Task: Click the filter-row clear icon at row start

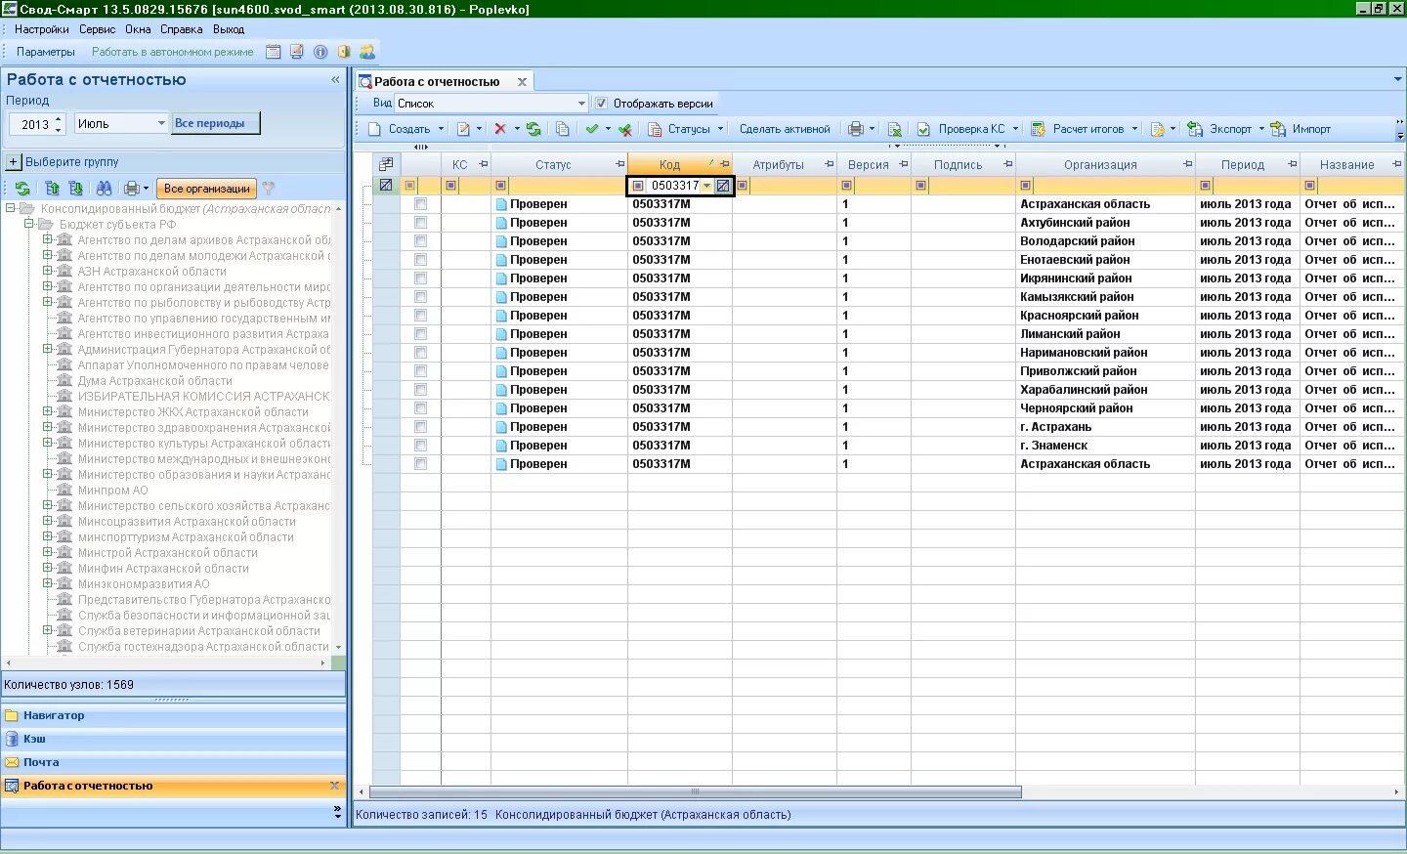Action: click(386, 185)
